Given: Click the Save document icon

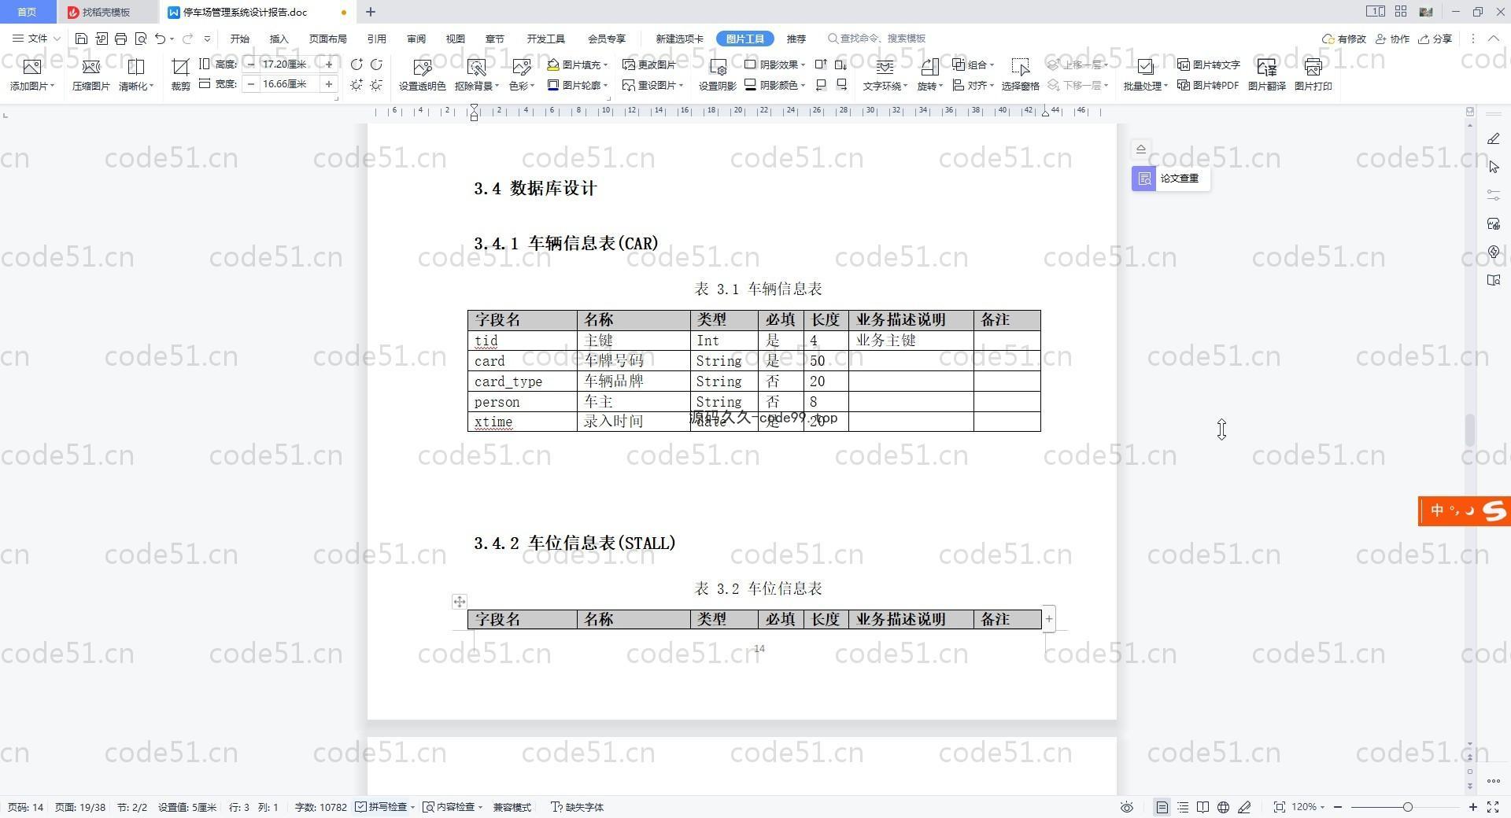Looking at the screenshot, I should pyautogui.click(x=81, y=39).
